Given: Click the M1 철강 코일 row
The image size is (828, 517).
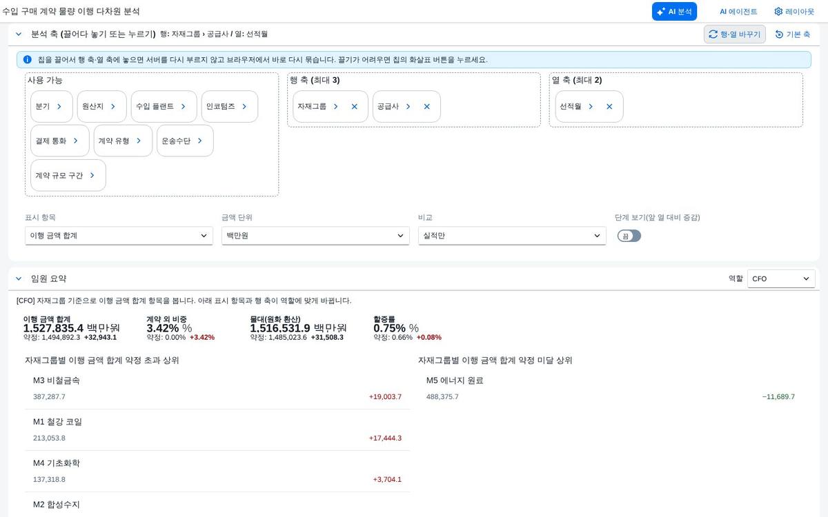Looking at the screenshot, I should point(217,430).
